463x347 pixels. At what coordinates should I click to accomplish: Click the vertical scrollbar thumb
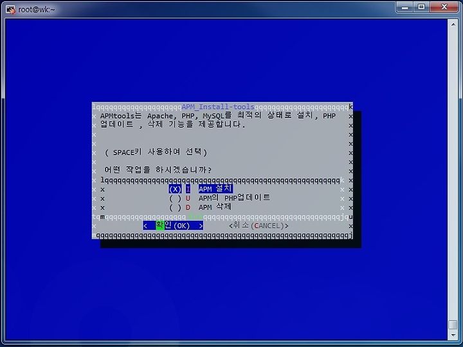pyautogui.click(x=453, y=325)
